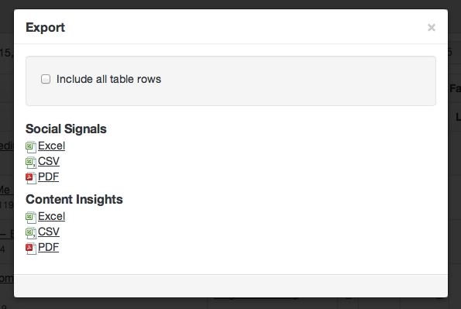
Task: Open the Content Insights CSV link
Action: [49, 232]
